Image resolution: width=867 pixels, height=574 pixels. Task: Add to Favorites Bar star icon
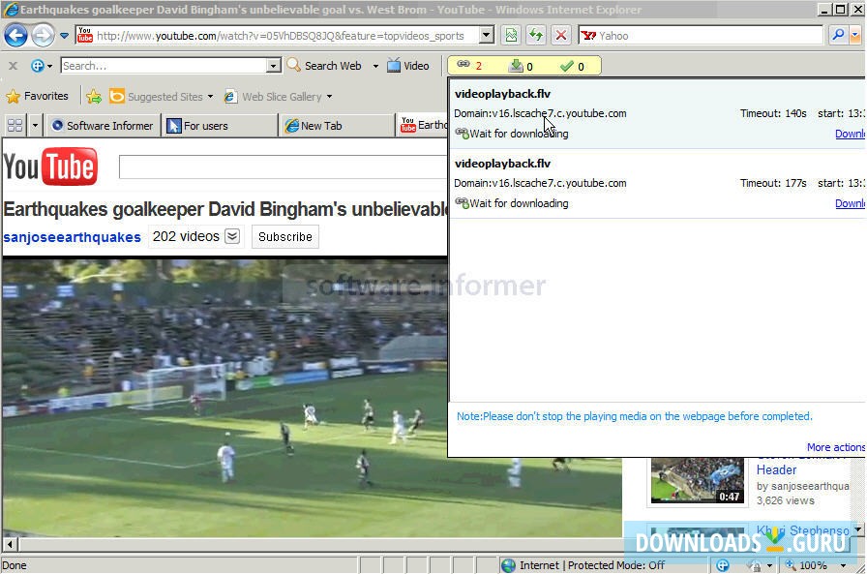pyautogui.click(x=94, y=97)
